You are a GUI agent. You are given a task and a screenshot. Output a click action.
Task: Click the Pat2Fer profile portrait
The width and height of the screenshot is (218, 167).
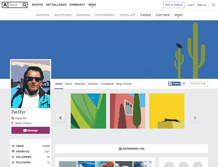tap(31, 84)
